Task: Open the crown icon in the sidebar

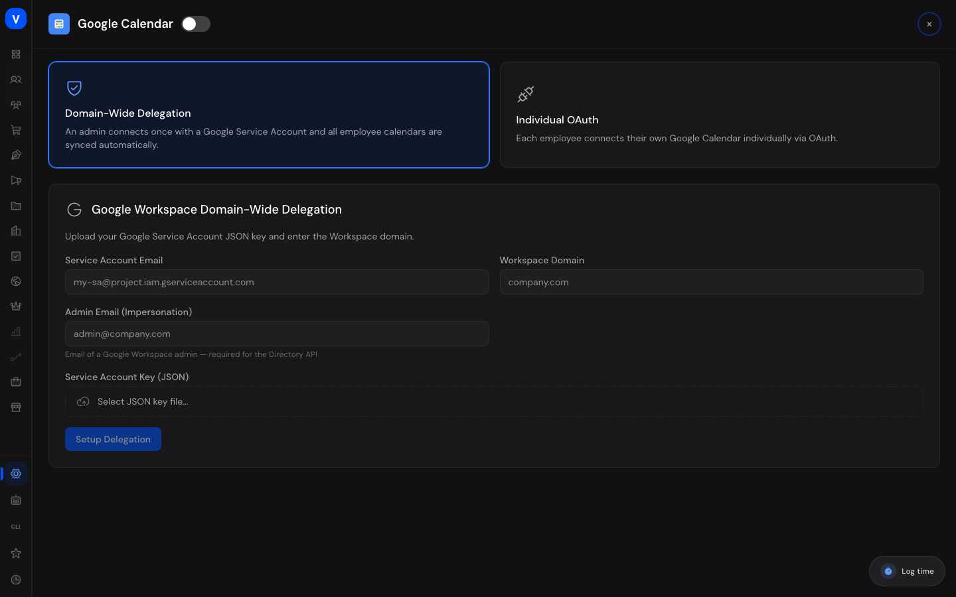Action: (16, 306)
